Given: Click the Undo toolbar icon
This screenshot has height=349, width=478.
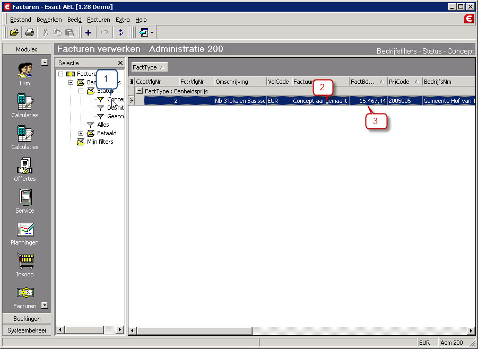Looking at the screenshot, I should (x=105, y=32).
